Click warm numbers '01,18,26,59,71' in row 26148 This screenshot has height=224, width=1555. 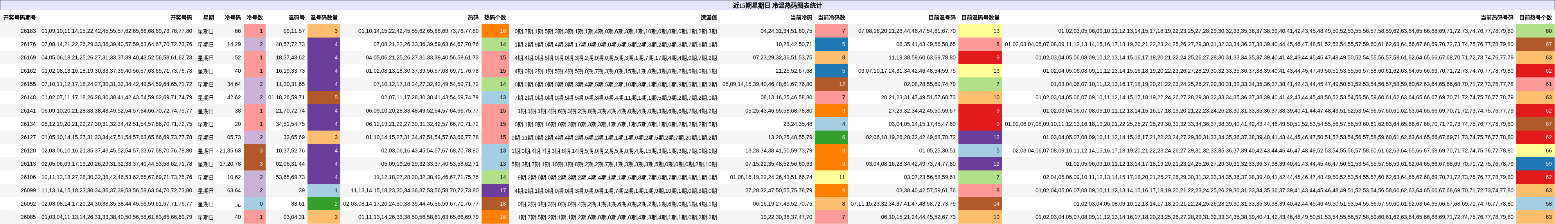tap(287, 97)
